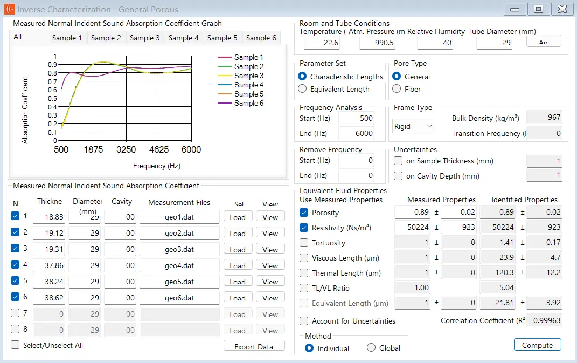Enable uncertainty on Sample Thickness
The image size is (577, 363).
pyautogui.click(x=398, y=161)
